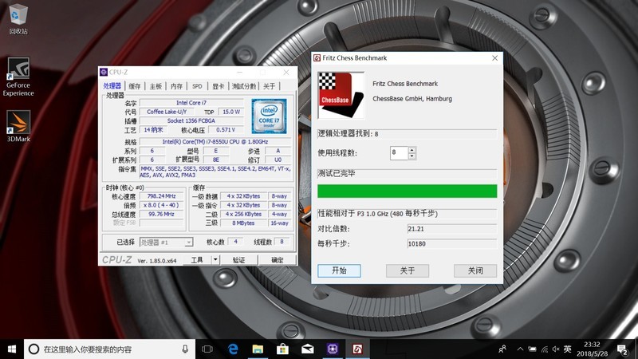Click the ChessBase logo image
The image size is (638, 359).
[x=341, y=95]
